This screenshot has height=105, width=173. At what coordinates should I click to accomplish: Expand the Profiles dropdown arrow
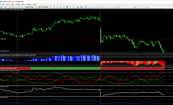(x=7, y=7)
